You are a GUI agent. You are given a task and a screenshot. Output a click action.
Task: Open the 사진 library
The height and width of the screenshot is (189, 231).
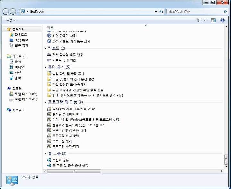18,72
